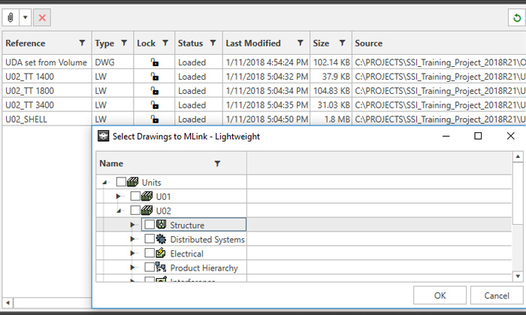Collapse the U02 tree node

[118, 211]
